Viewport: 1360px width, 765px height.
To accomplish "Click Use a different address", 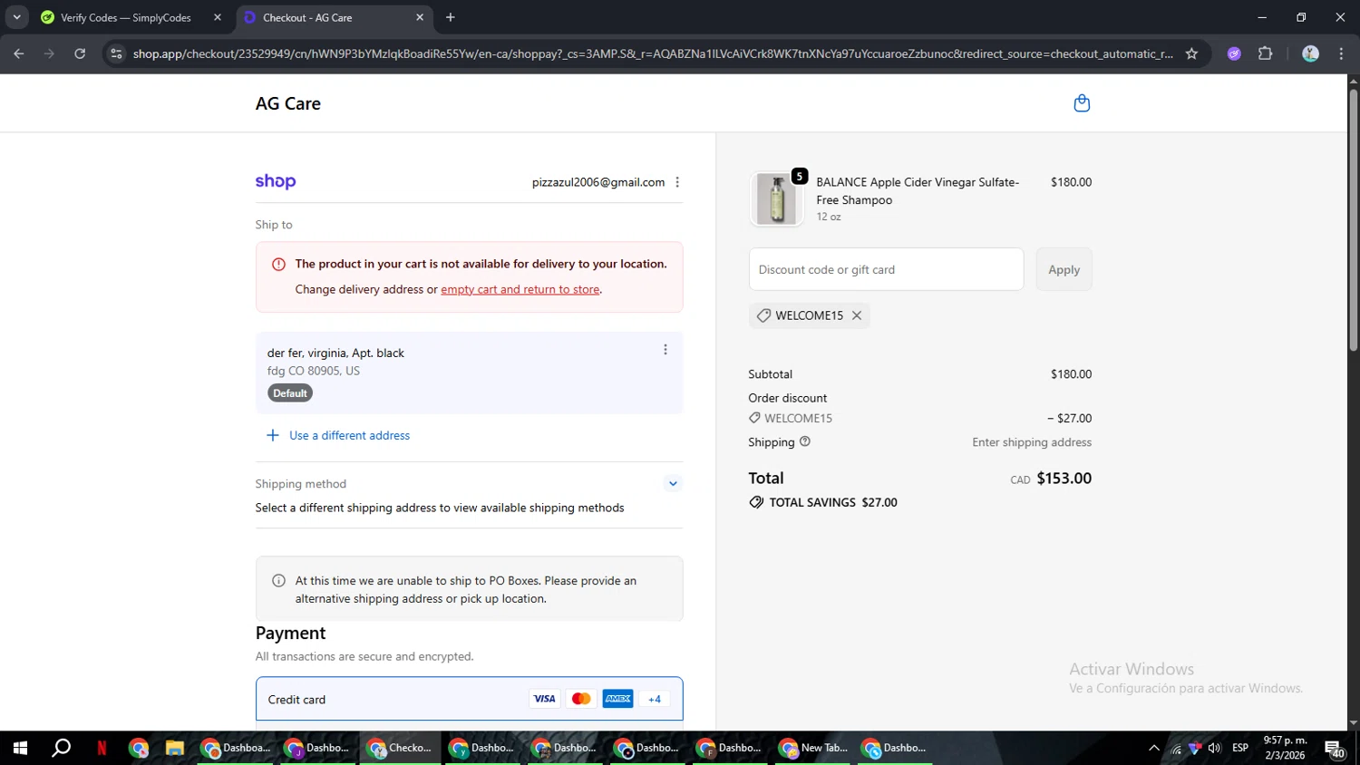I will point(349,435).
